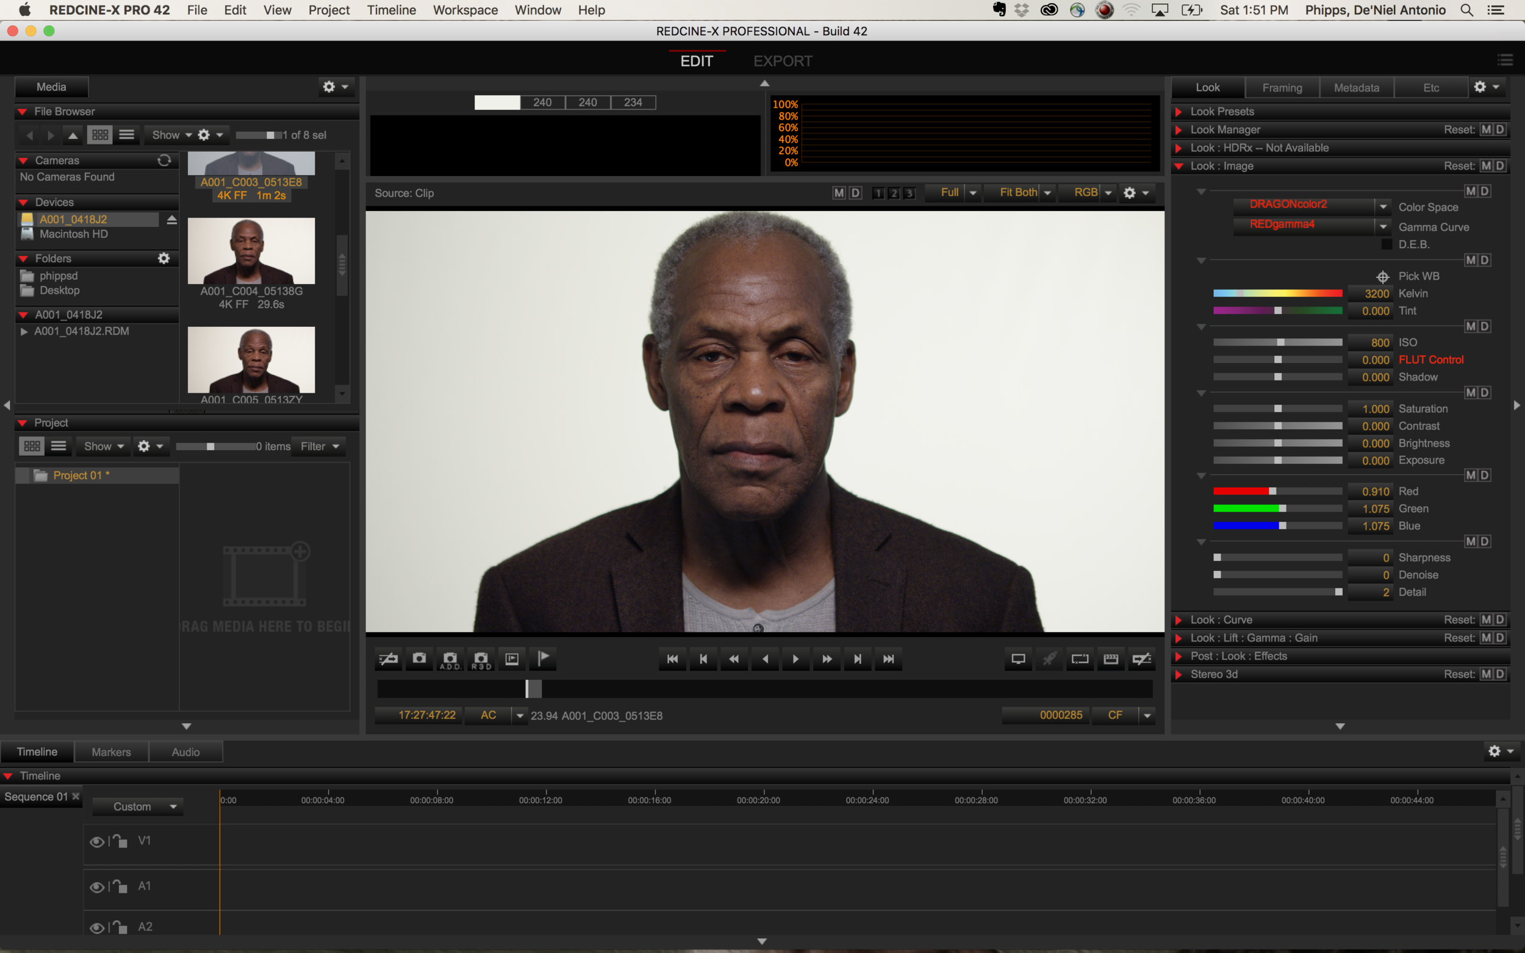This screenshot has height=953, width=1525.
Task: Enable the D.E.B. checkbox
Action: 1387,244
